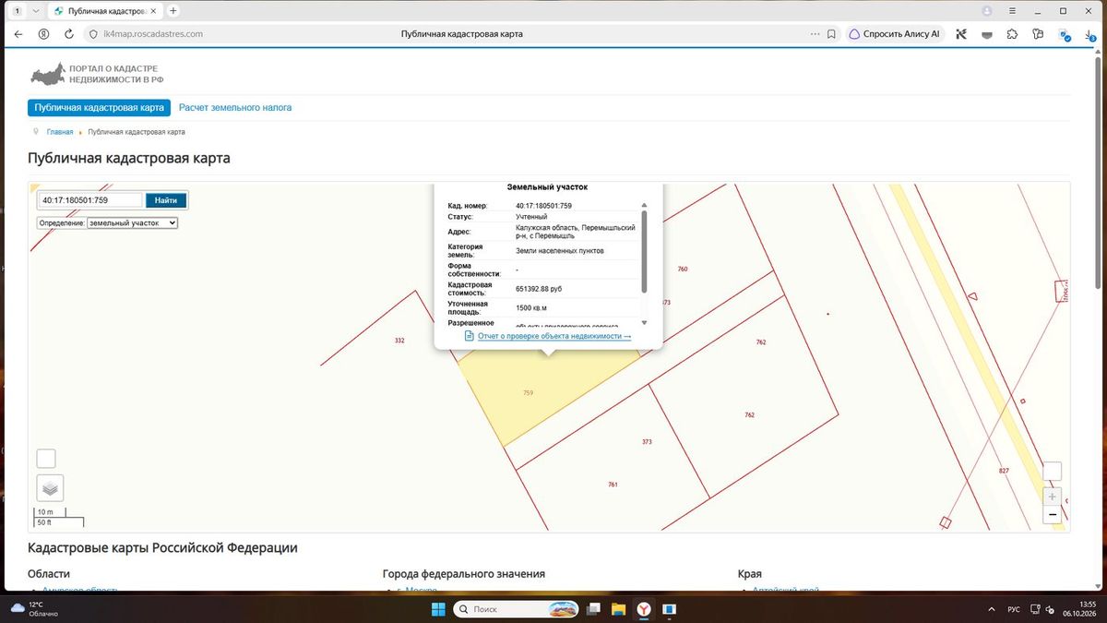Zoom out the map with minus button

[x=1052, y=515]
